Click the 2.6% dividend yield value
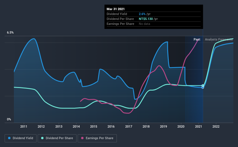The width and height of the screenshot is (238, 147). (142, 14)
